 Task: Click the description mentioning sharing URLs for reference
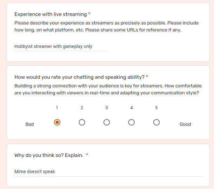[x=106, y=26]
